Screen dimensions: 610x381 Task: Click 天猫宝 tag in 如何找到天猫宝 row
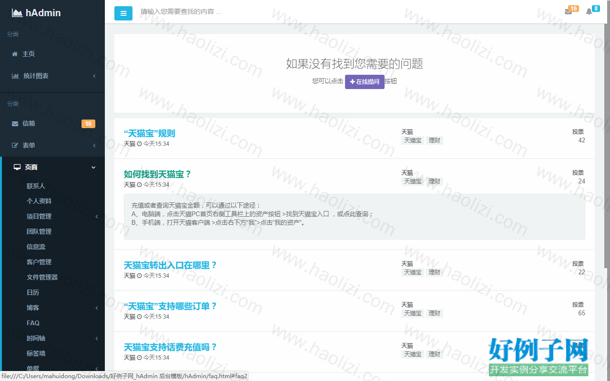[x=413, y=181]
